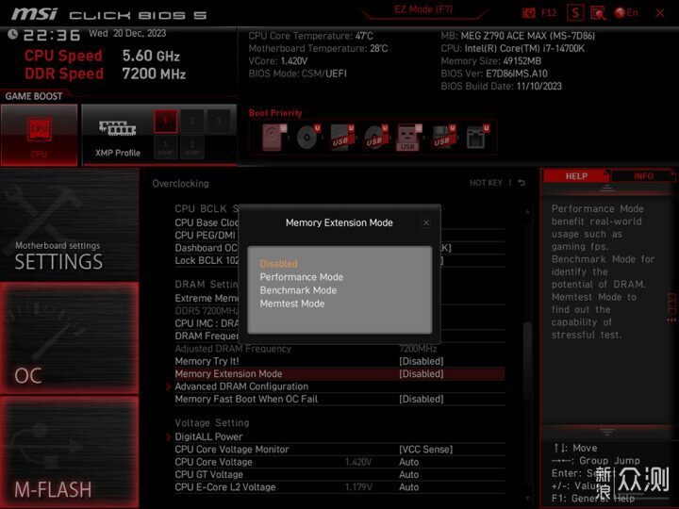Switch to EZ Mode (F7)
Image resolution: width=679 pixels, height=509 pixels.
[x=423, y=9]
